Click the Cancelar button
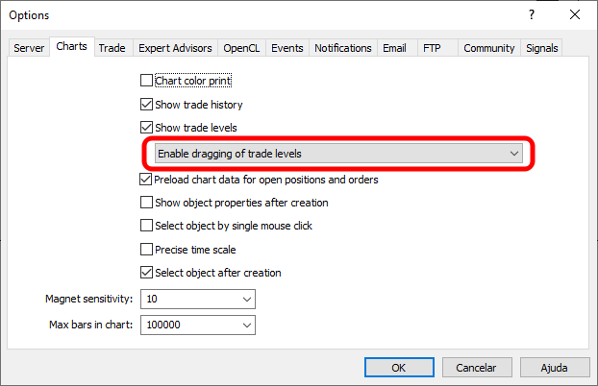Image resolution: width=598 pixels, height=386 pixels. coord(477,368)
